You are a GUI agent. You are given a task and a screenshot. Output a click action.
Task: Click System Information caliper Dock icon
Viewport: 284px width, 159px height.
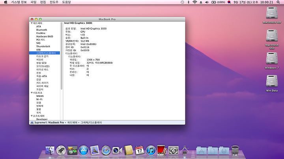click(185, 150)
